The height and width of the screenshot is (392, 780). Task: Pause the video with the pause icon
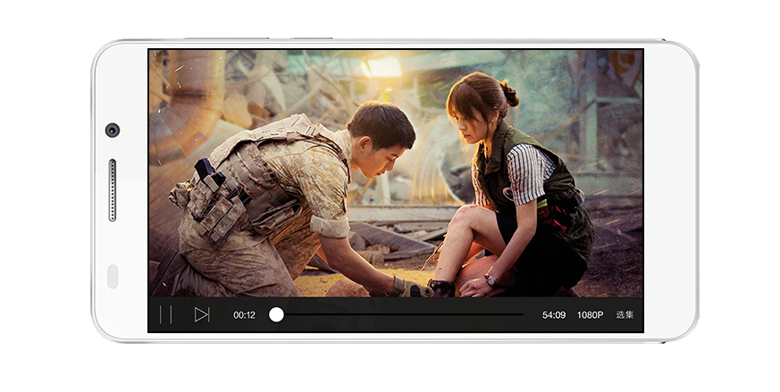[x=165, y=314]
